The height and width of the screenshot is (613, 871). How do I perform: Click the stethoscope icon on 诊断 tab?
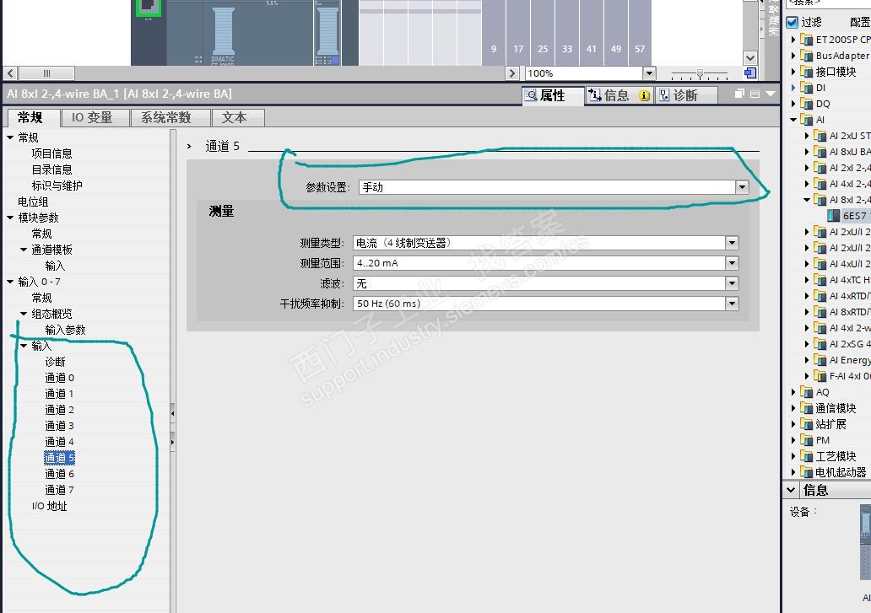click(x=664, y=95)
